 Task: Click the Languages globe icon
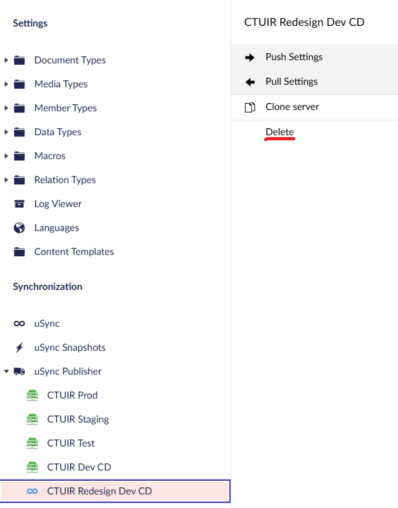tap(19, 228)
